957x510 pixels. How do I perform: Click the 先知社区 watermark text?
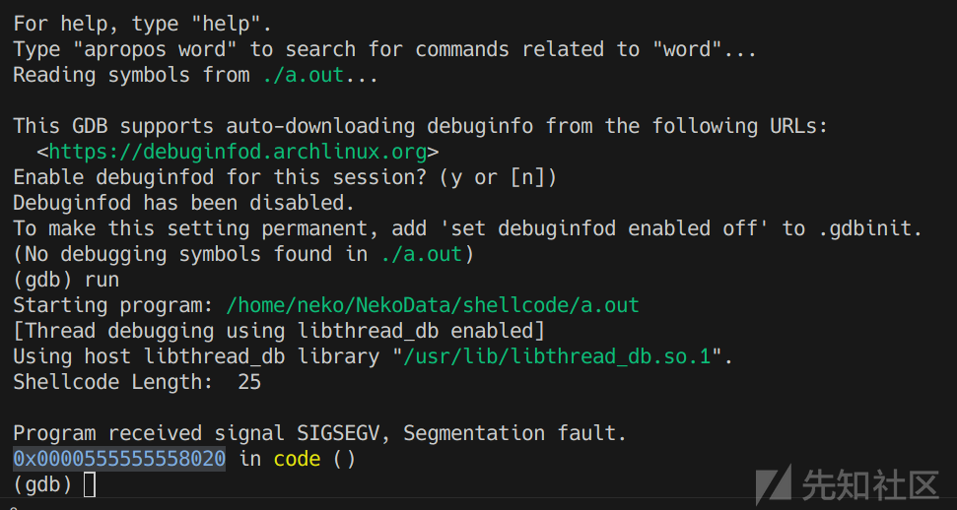tap(869, 485)
